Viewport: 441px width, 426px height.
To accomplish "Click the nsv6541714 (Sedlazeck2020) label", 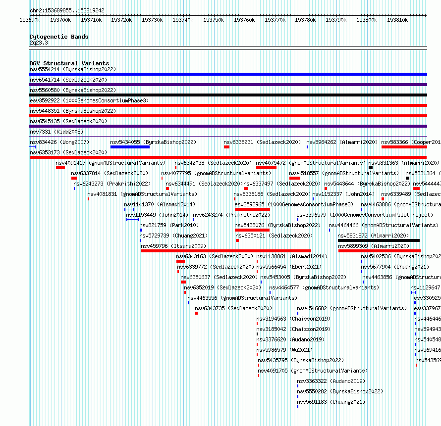I will [68, 80].
